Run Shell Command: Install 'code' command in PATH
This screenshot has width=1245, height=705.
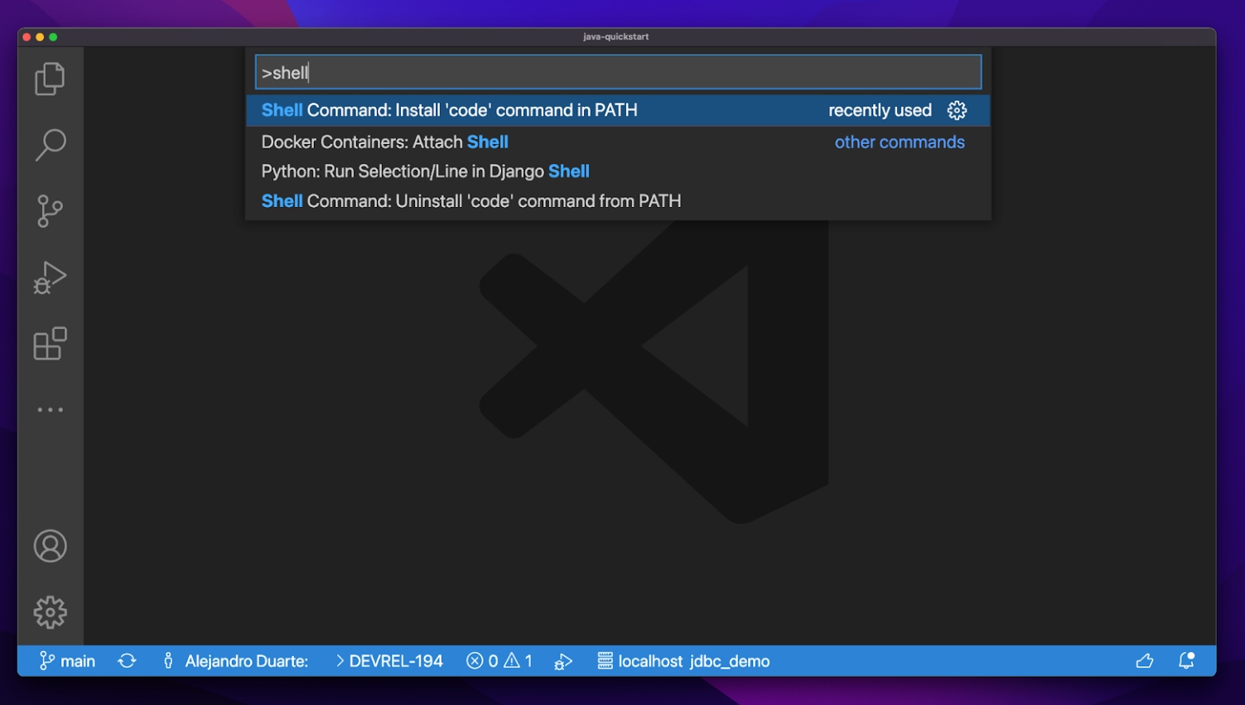[618, 110]
